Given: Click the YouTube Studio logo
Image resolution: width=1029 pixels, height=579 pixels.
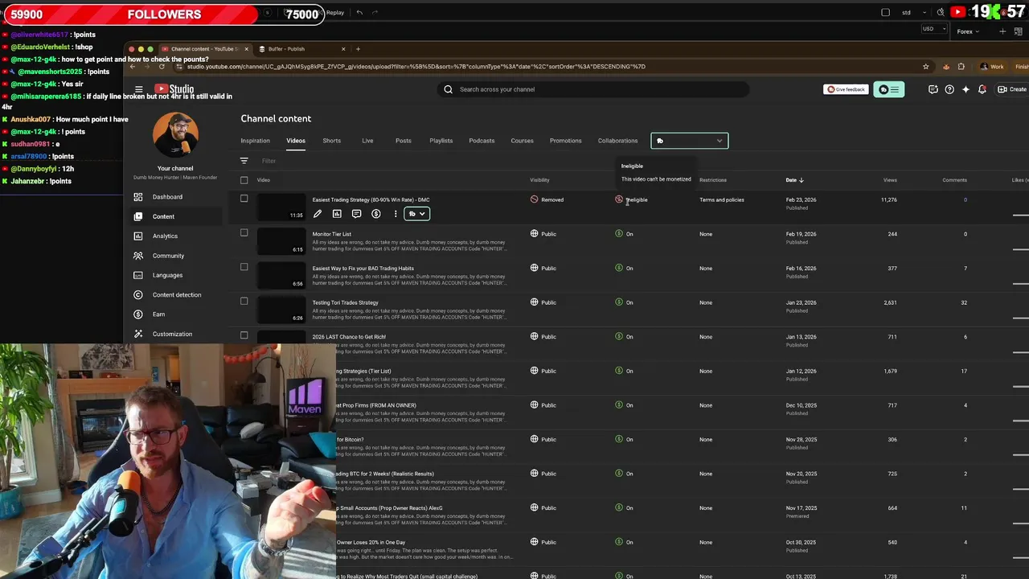Looking at the screenshot, I should [174, 89].
